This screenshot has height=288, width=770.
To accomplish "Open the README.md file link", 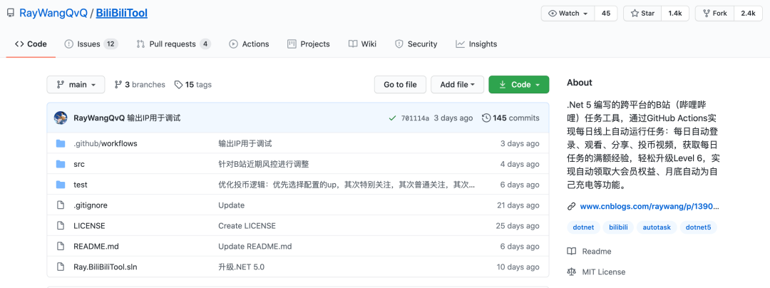I will pyautogui.click(x=96, y=246).
